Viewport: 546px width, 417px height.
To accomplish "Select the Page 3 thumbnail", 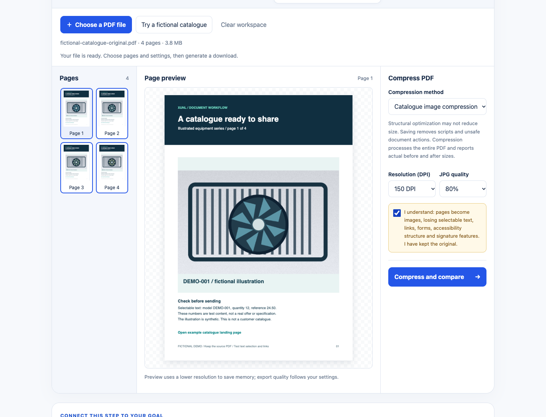I will click(x=77, y=168).
